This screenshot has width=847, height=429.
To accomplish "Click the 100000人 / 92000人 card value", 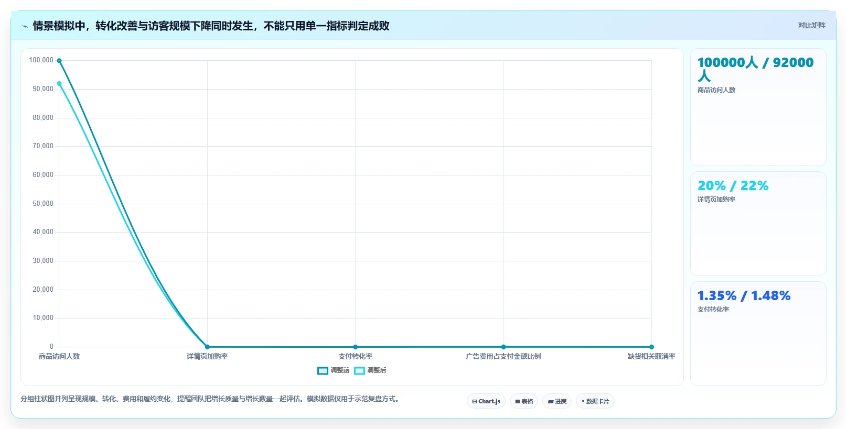I will click(755, 69).
